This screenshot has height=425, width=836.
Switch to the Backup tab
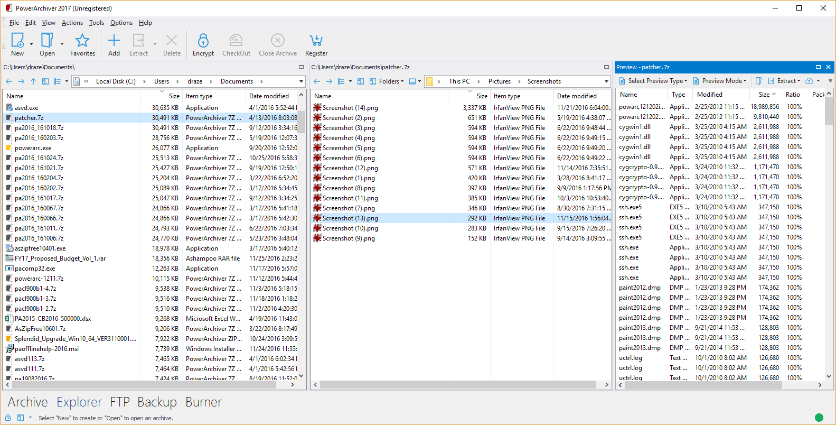[157, 402]
